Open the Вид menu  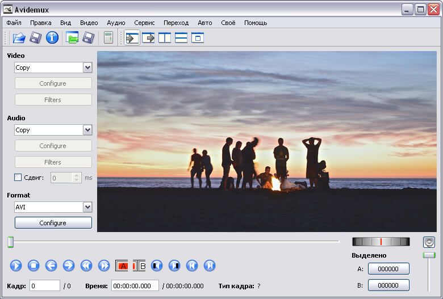(x=65, y=23)
